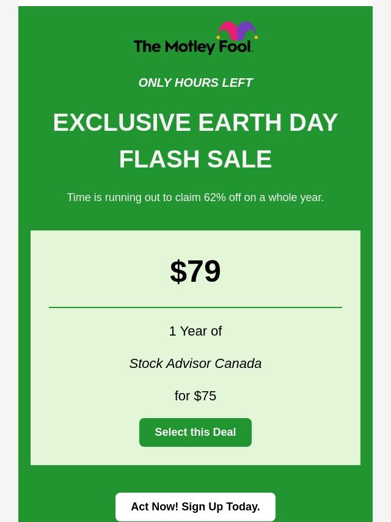Click the "ONLY HOURS LEFT" italic text

[195, 83]
